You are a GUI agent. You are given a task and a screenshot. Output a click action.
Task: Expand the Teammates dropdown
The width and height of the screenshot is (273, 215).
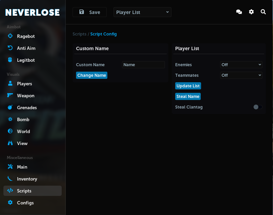pyautogui.click(x=241, y=75)
